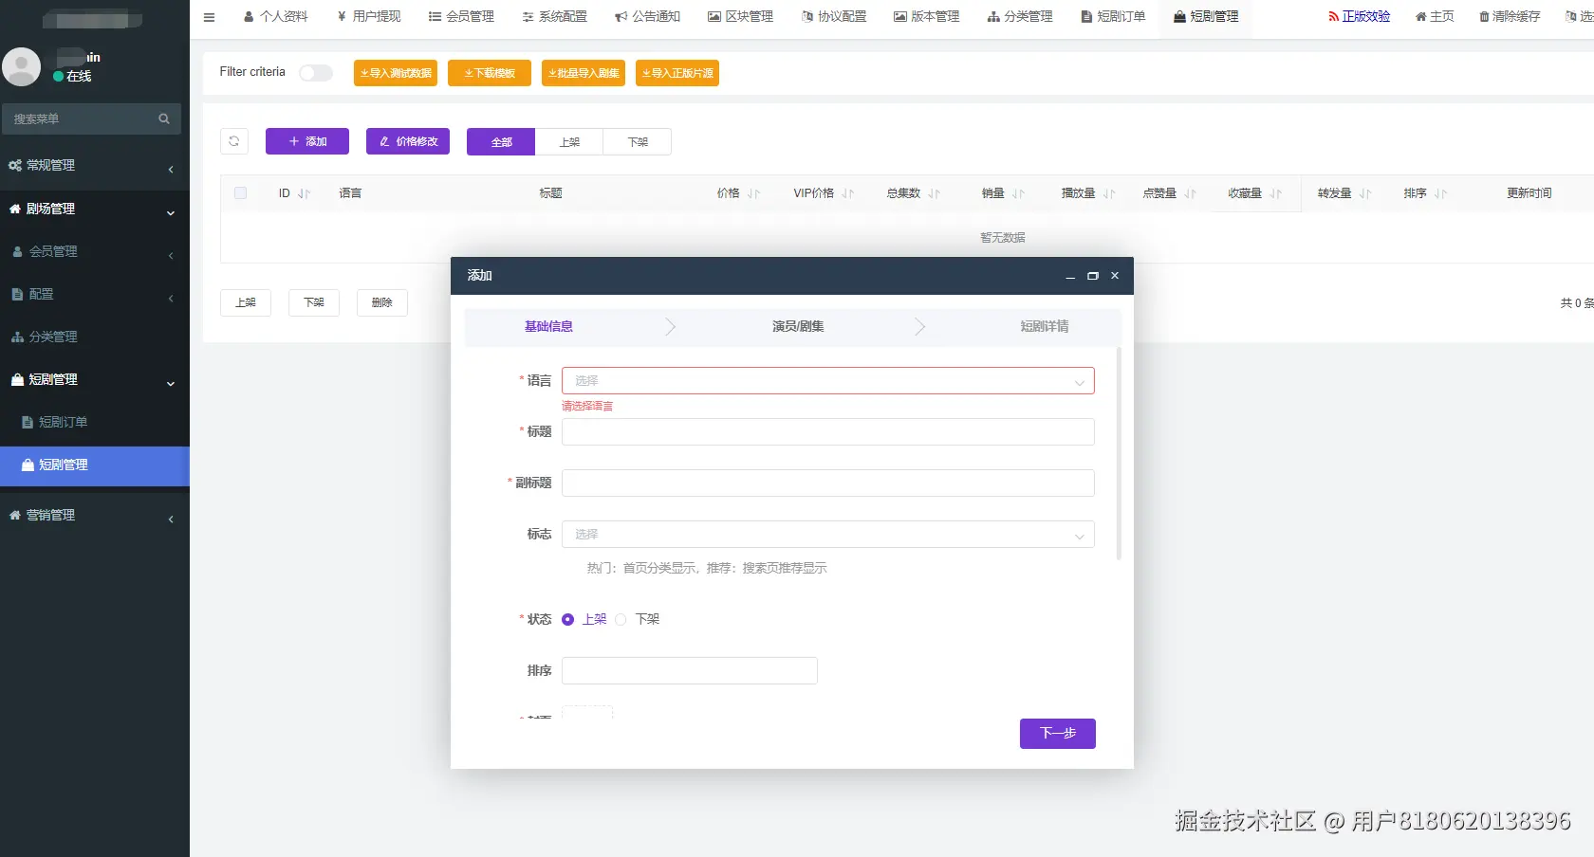Viewport: 1594px width, 857px height.
Task: Expand 常规管理 in the sidebar
Action: pos(95,166)
